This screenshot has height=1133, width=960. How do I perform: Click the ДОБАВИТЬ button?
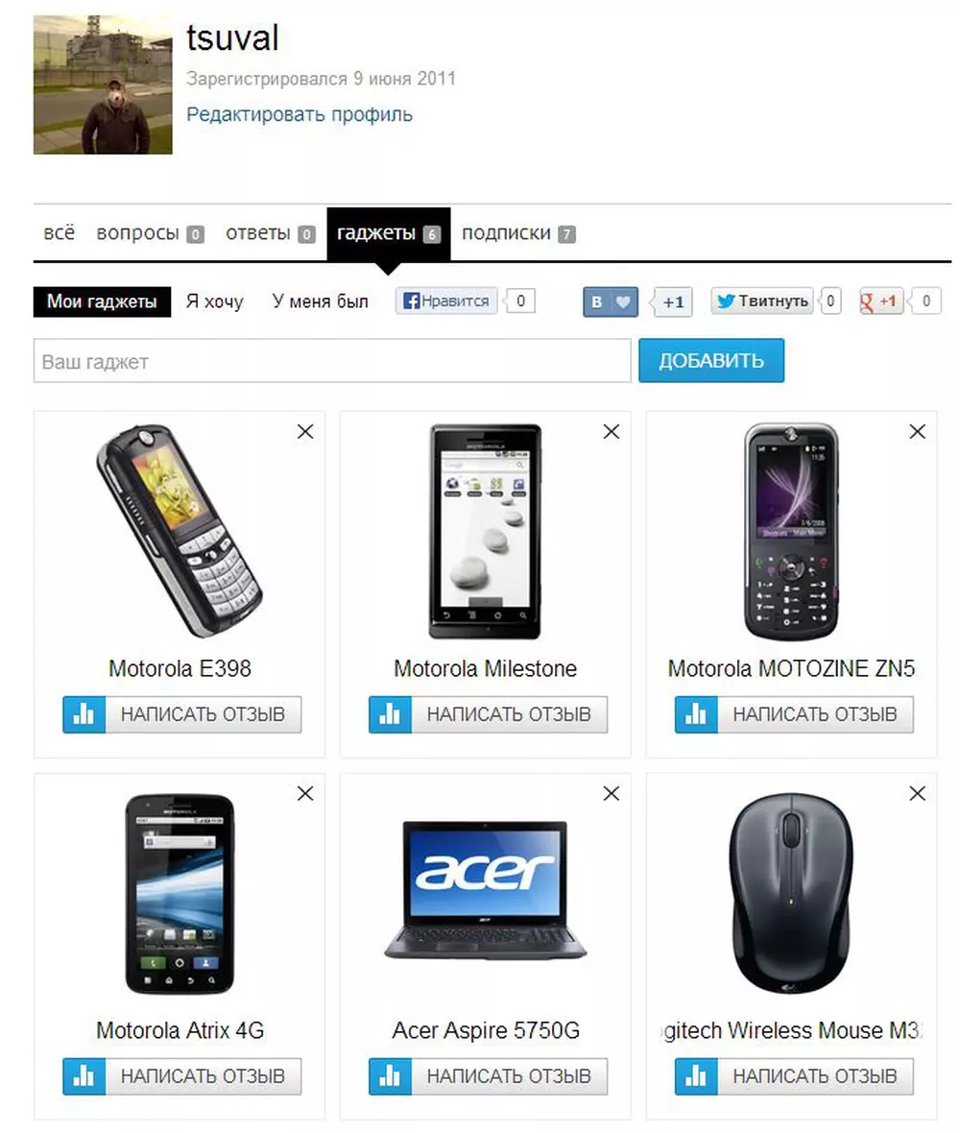coord(710,361)
